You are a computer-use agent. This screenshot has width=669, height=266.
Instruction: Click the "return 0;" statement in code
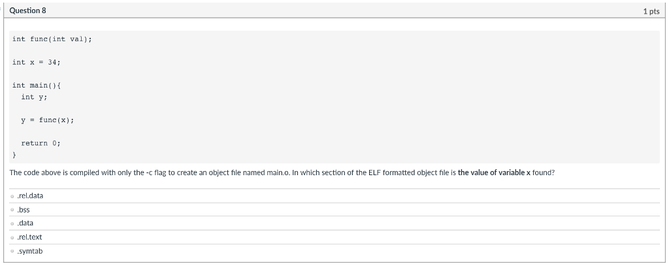coord(41,144)
